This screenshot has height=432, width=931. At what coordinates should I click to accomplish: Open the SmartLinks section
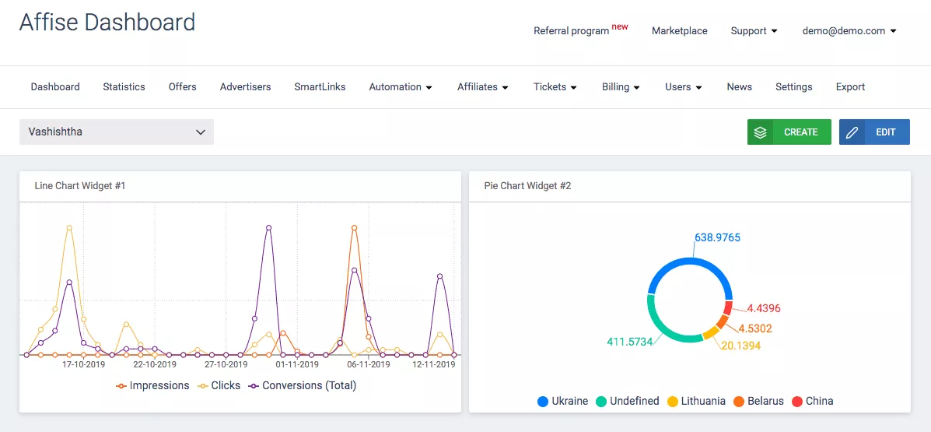[320, 87]
